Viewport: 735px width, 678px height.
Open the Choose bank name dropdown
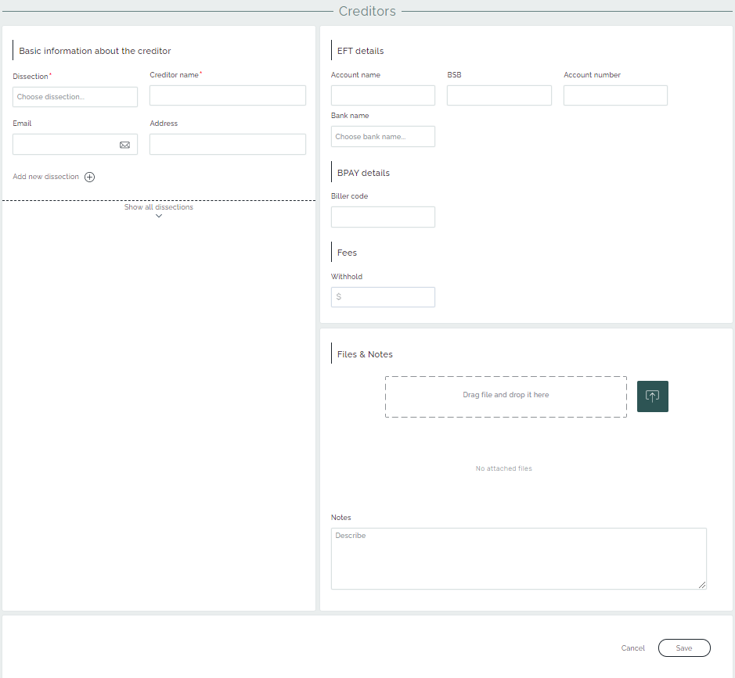[383, 137]
